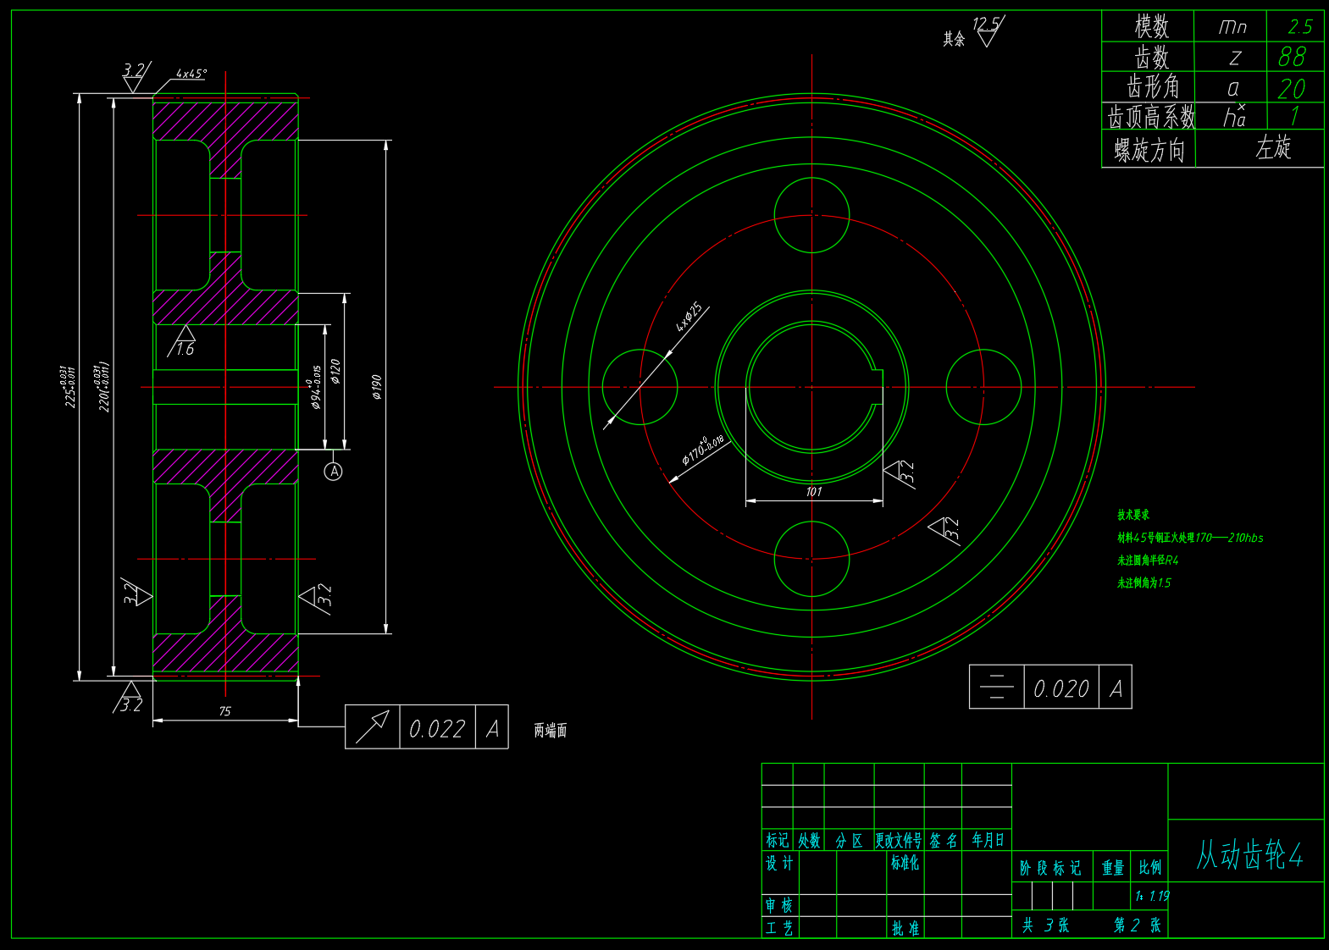Select the title text 从动齿轮4
1329x950 pixels.
(x=1249, y=854)
